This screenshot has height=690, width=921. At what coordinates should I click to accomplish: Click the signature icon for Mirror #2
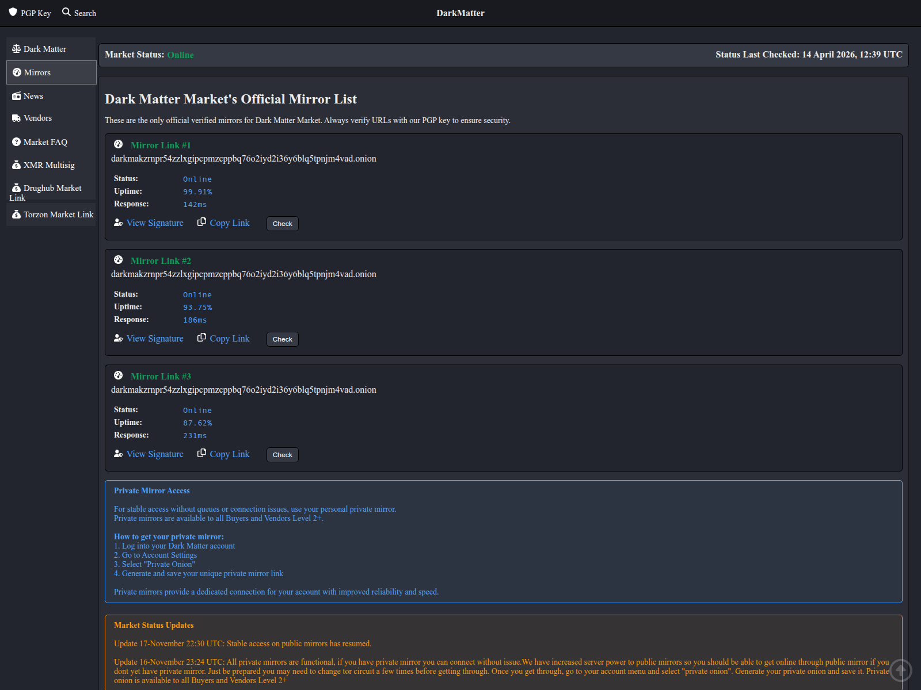tap(119, 338)
